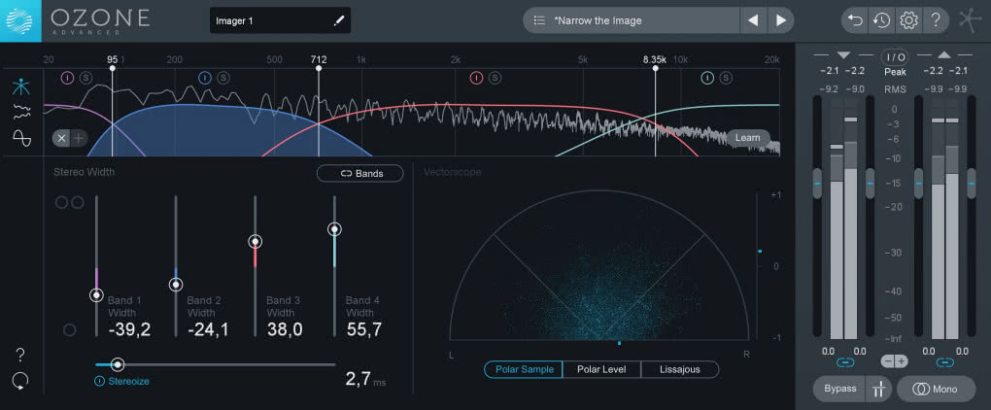The width and height of the screenshot is (991, 410).
Task: Click the Learn button
Action: tap(748, 137)
